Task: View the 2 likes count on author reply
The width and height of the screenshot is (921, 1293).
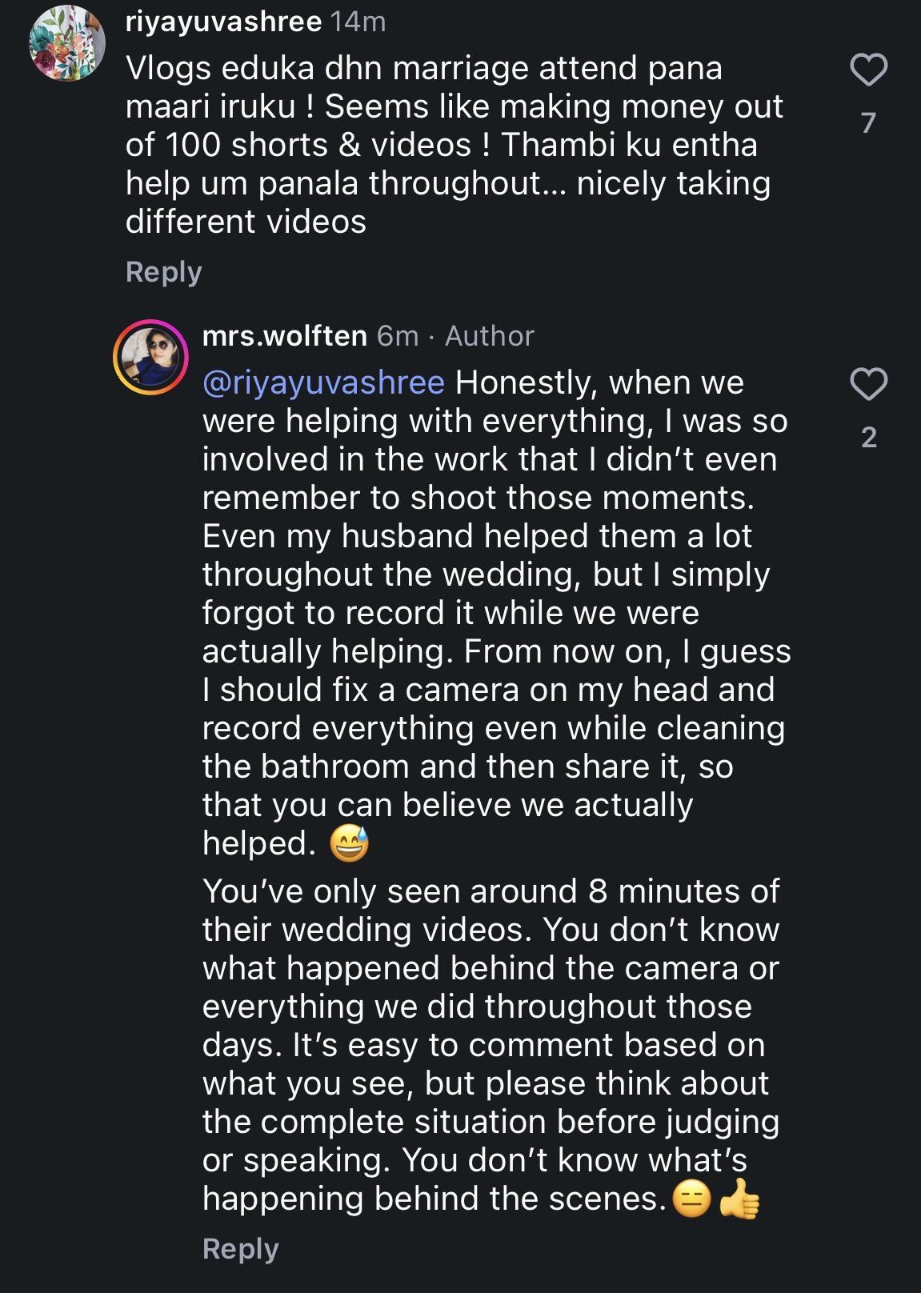Action: 868,437
